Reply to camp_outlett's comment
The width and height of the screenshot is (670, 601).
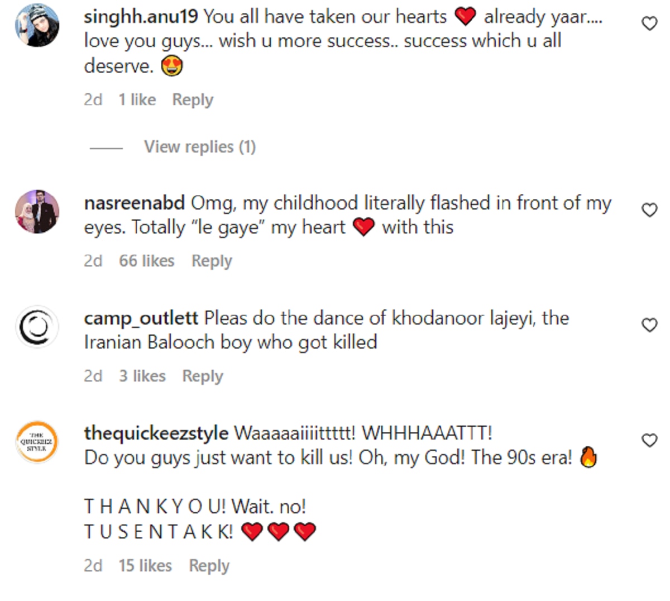202,376
